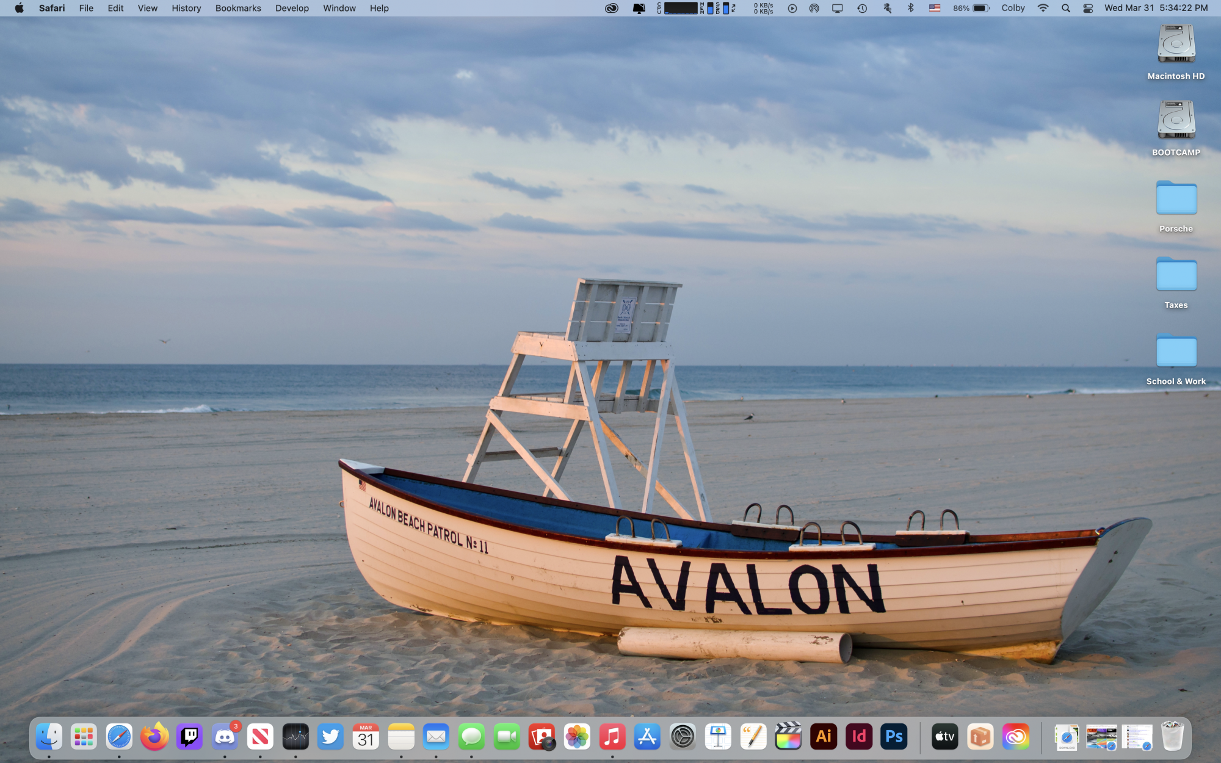Open the Bluetooth status menu
This screenshot has width=1221, height=763.
(x=910, y=8)
